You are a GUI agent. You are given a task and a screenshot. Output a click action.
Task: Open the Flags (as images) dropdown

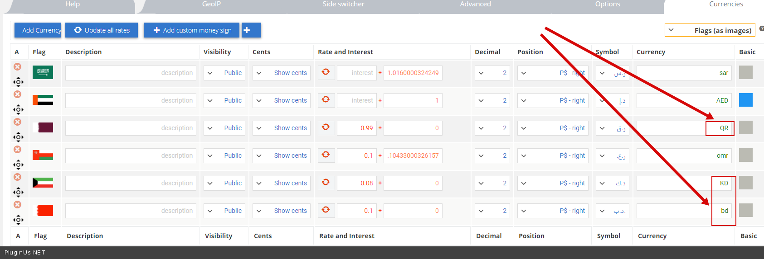click(710, 30)
